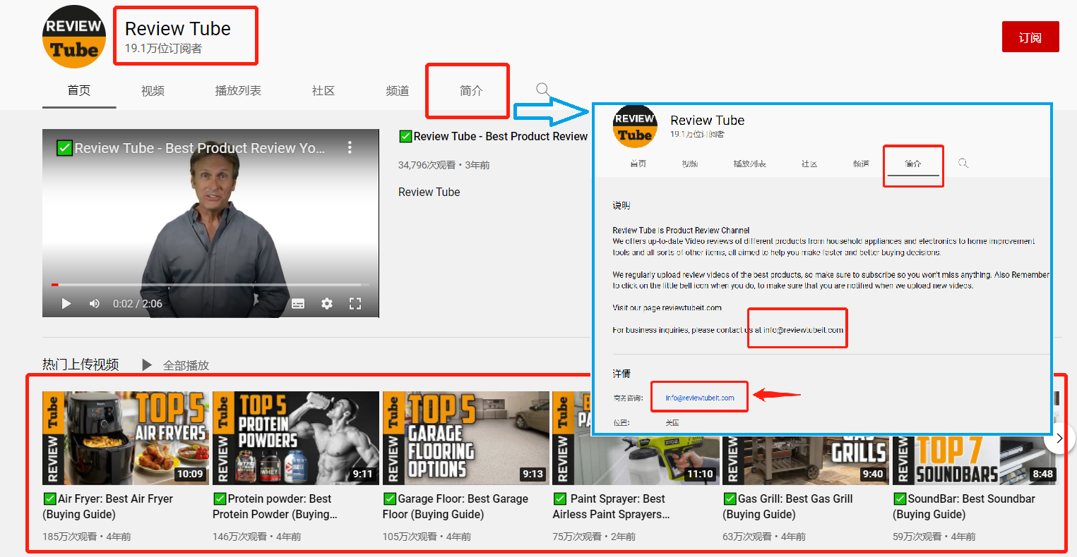Click title Air Fryer: Best Air Fryer

click(108, 506)
